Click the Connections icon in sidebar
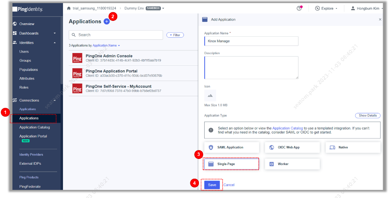 pyautogui.click(x=15, y=100)
